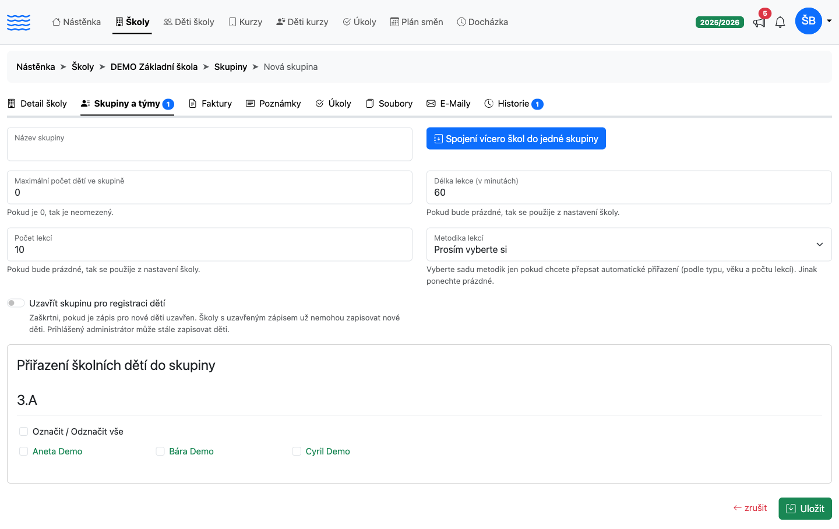The height and width of the screenshot is (529, 839).
Task: Click Spojení vícero škol do jedné skupiny
Action: click(516, 139)
